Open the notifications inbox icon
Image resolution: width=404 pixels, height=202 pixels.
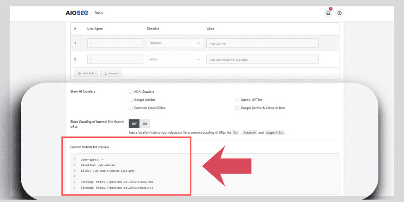click(328, 13)
